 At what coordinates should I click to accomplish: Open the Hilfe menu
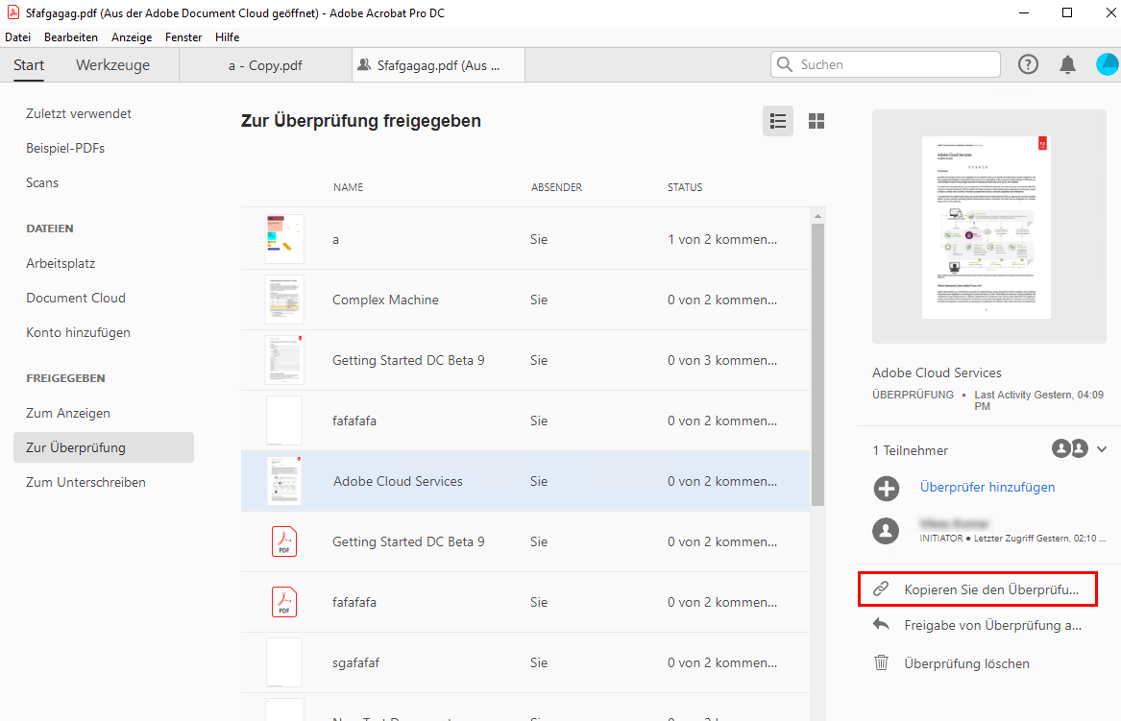(228, 37)
